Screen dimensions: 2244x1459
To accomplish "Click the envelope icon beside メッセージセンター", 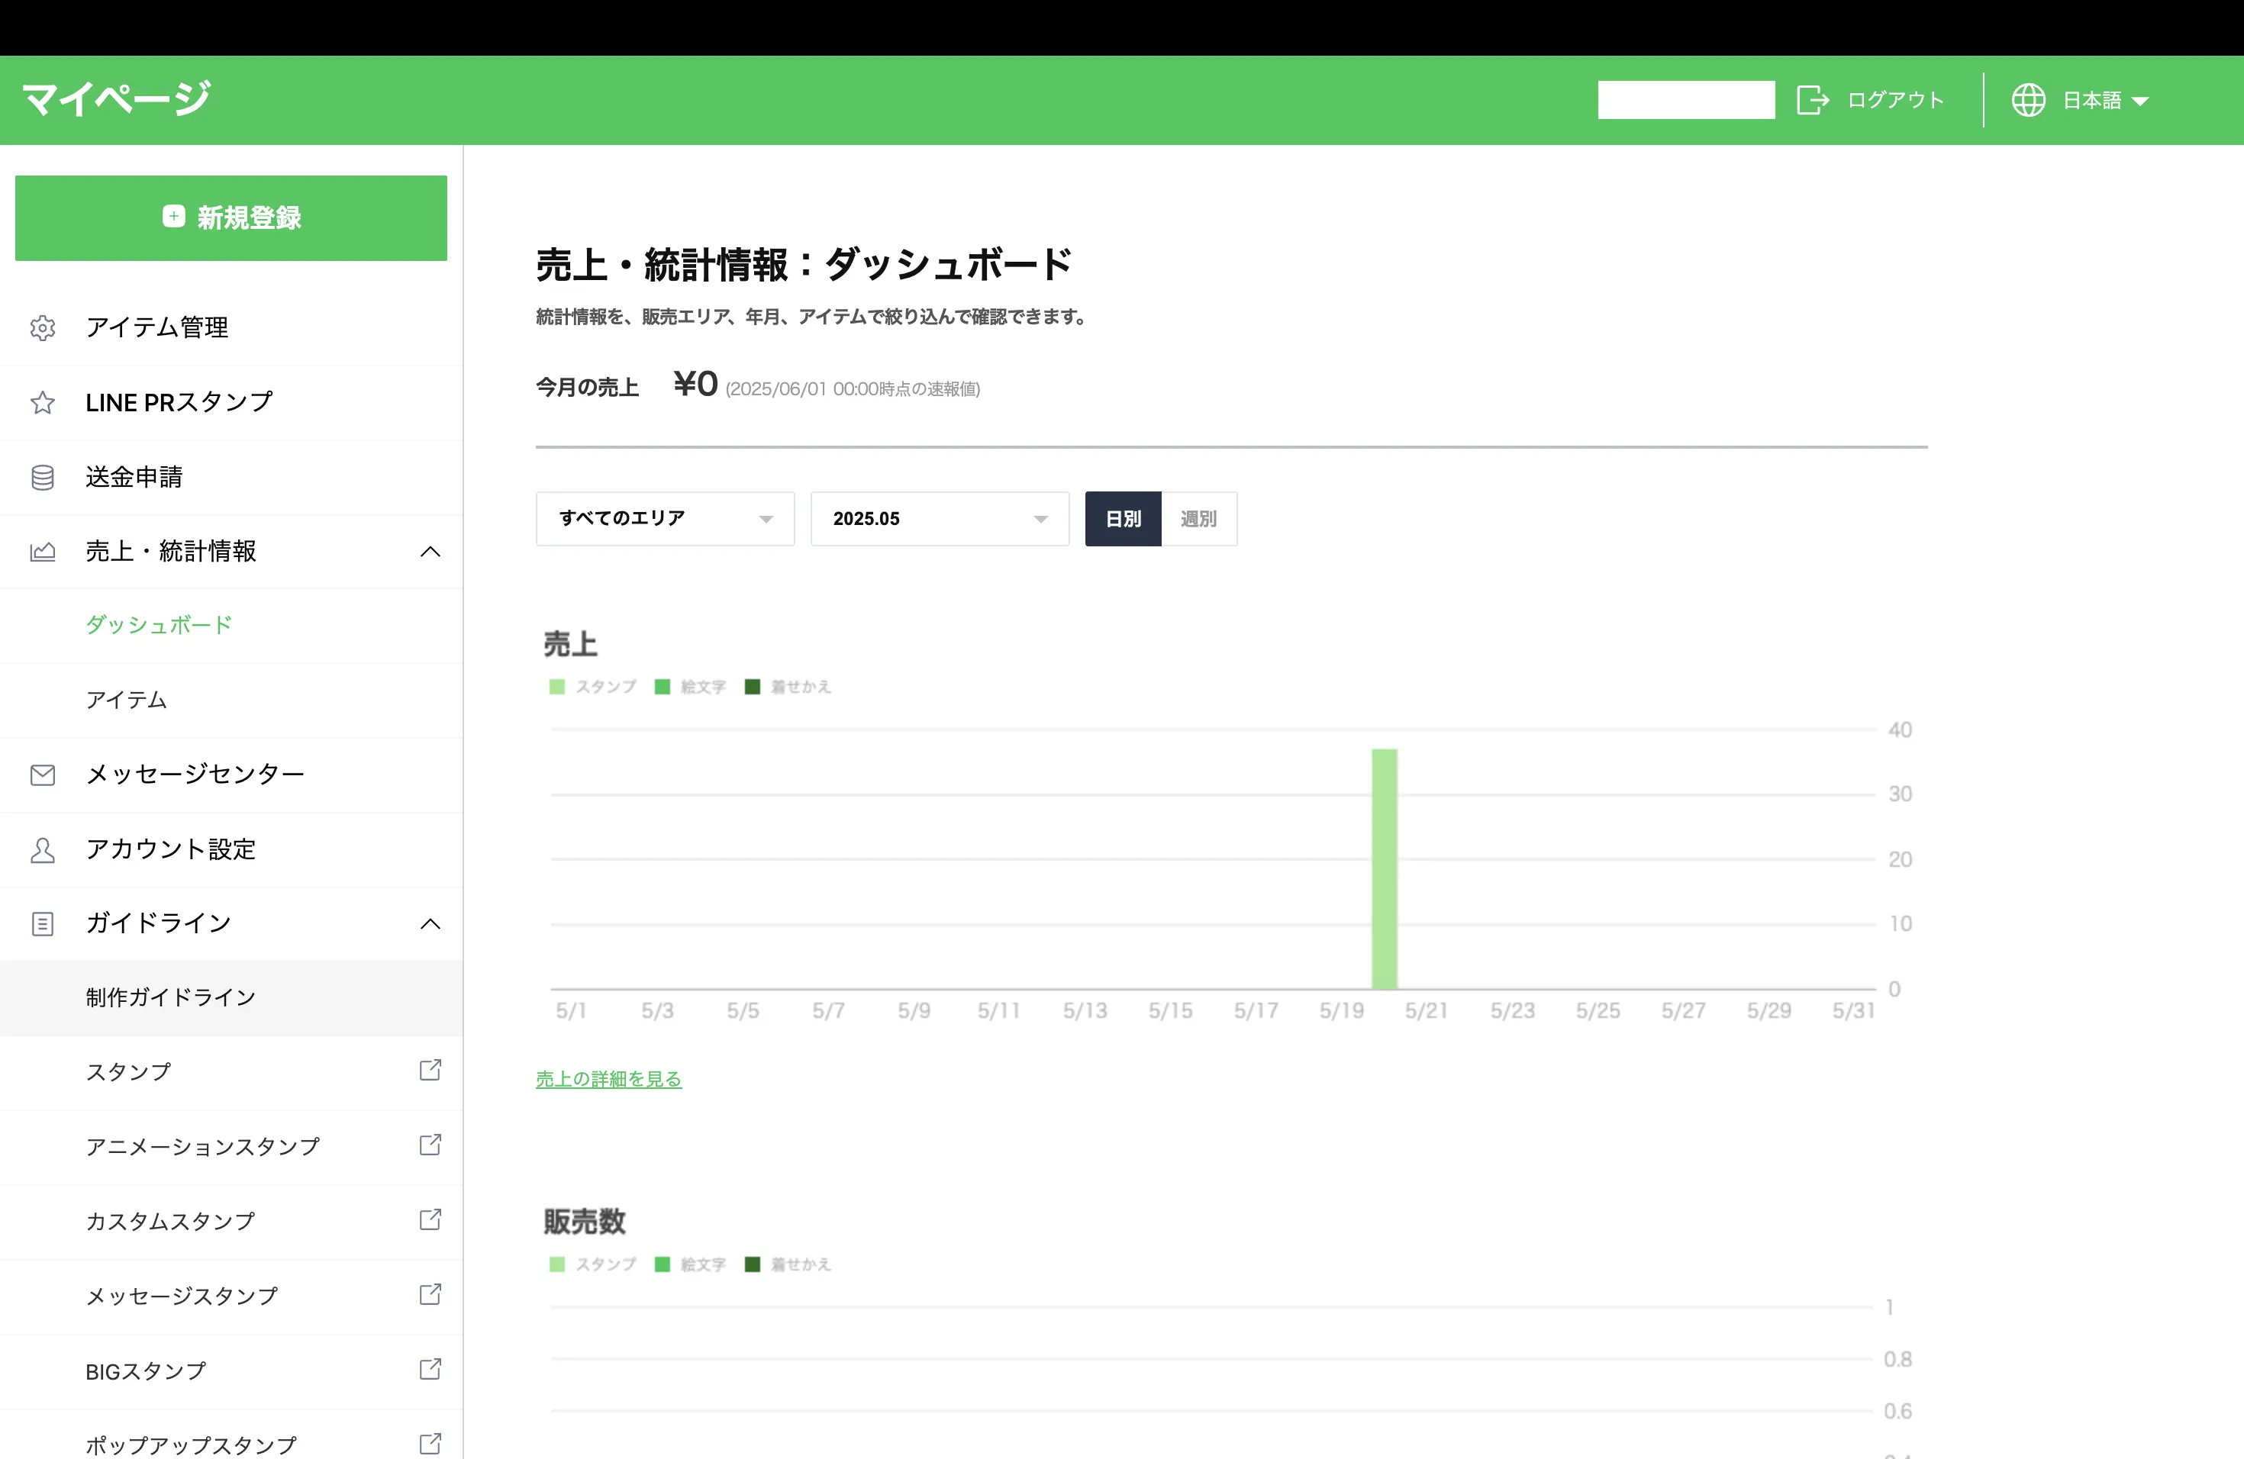I will pyautogui.click(x=43, y=775).
